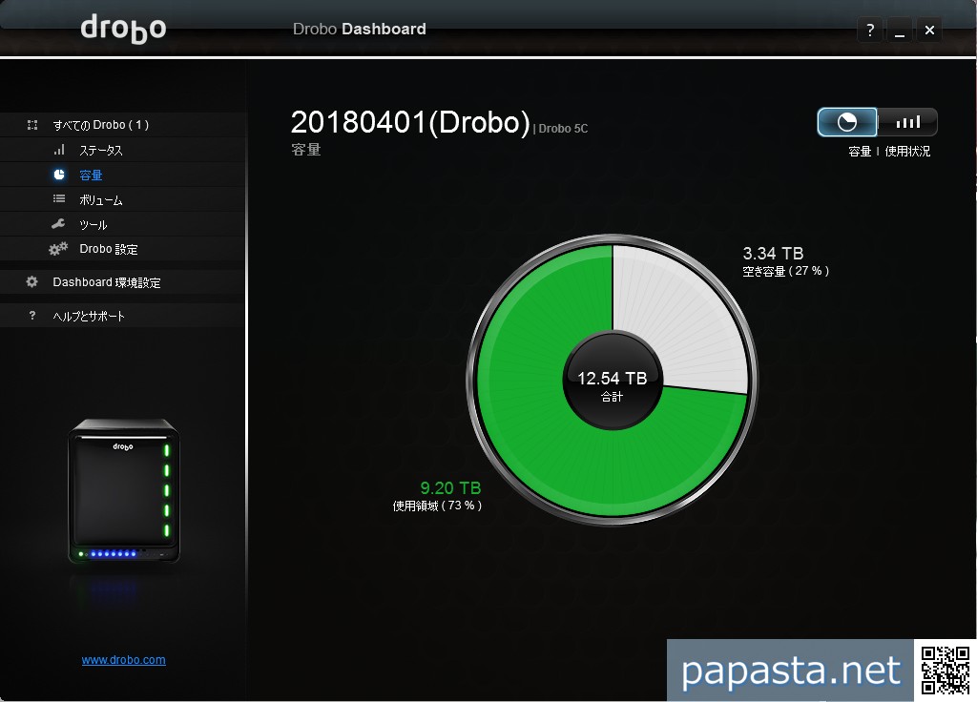Click the All Drobo devices icon

(32, 125)
